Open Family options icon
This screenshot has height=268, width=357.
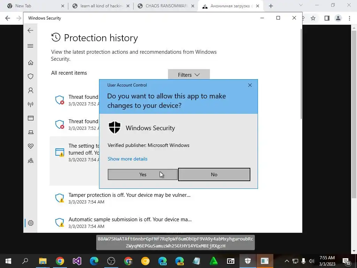click(31, 161)
